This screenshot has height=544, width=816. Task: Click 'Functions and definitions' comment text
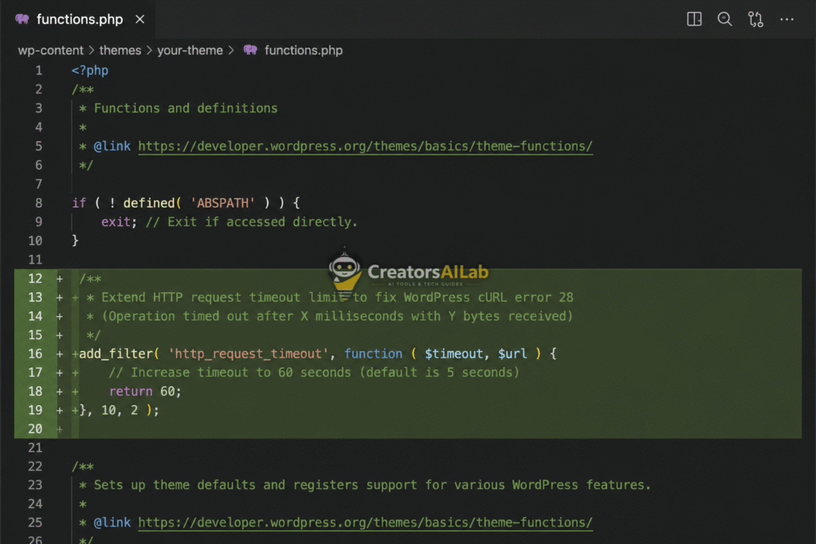[186, 108]
